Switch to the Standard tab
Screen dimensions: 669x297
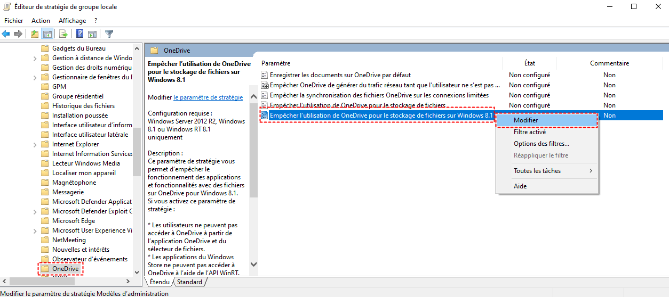189,282
